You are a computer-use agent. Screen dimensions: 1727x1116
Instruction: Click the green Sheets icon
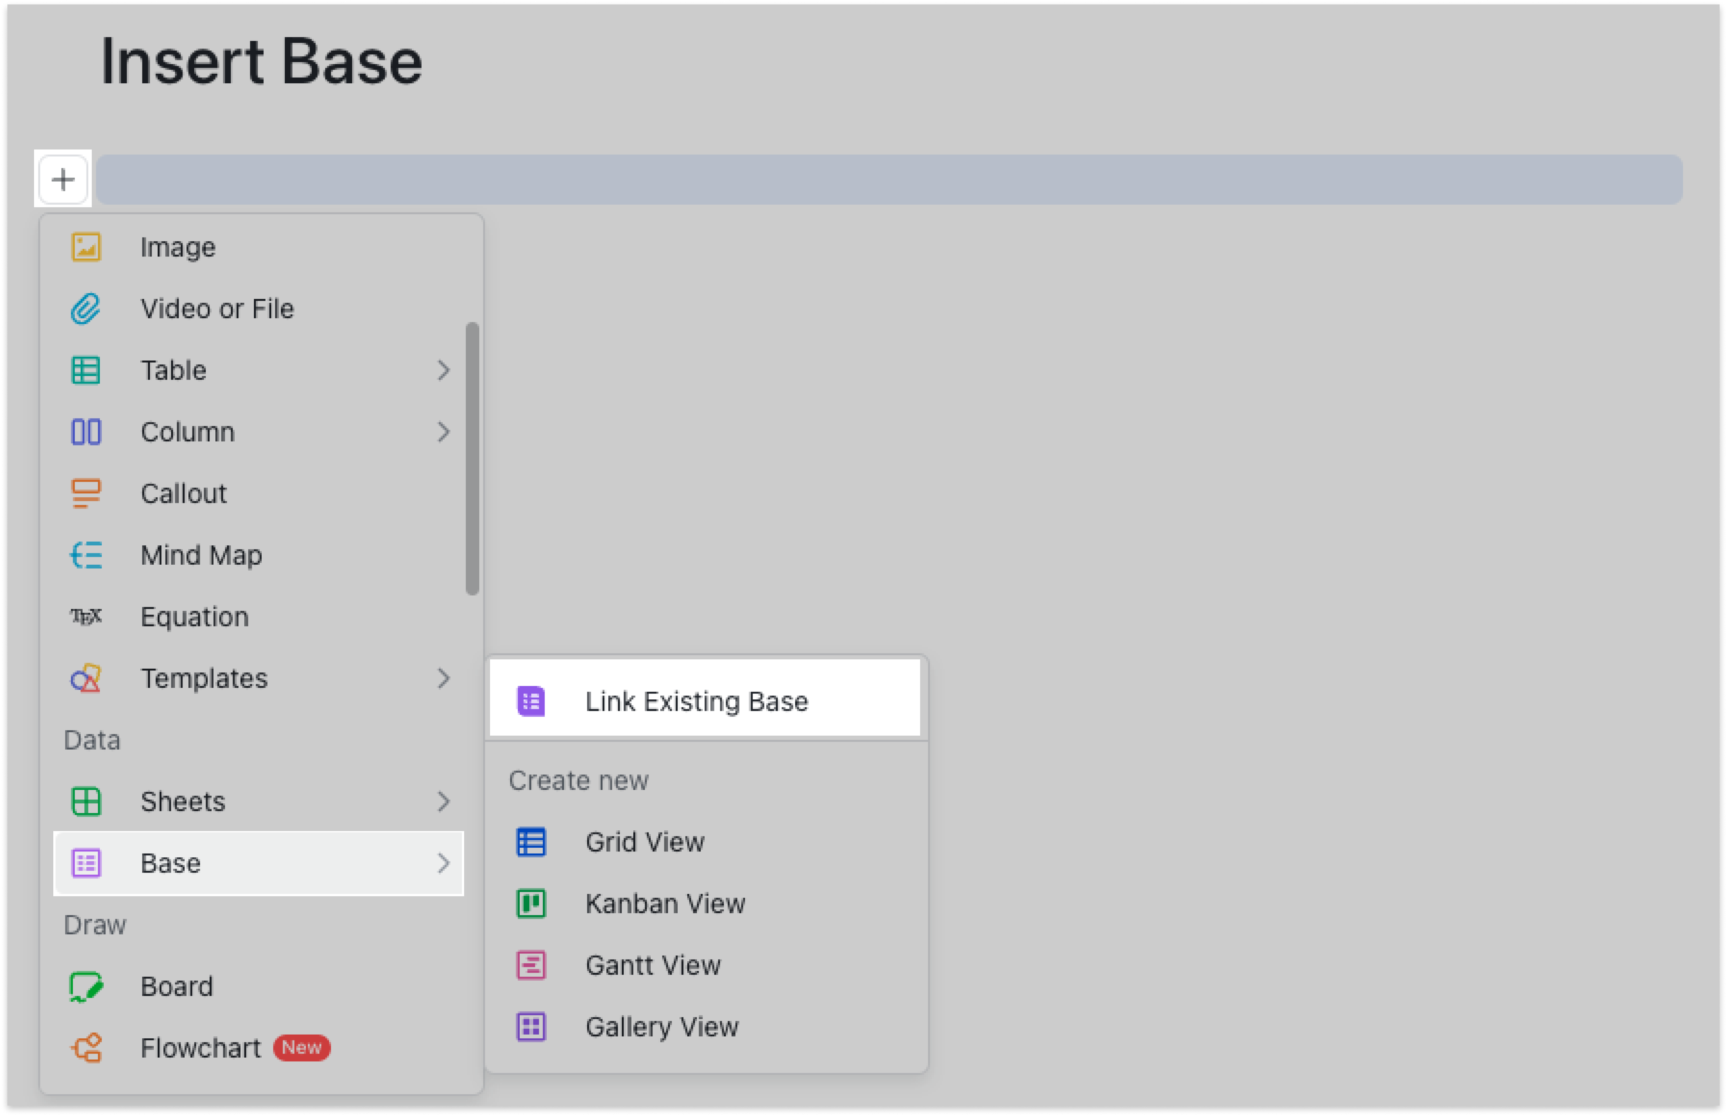point(86,801)
